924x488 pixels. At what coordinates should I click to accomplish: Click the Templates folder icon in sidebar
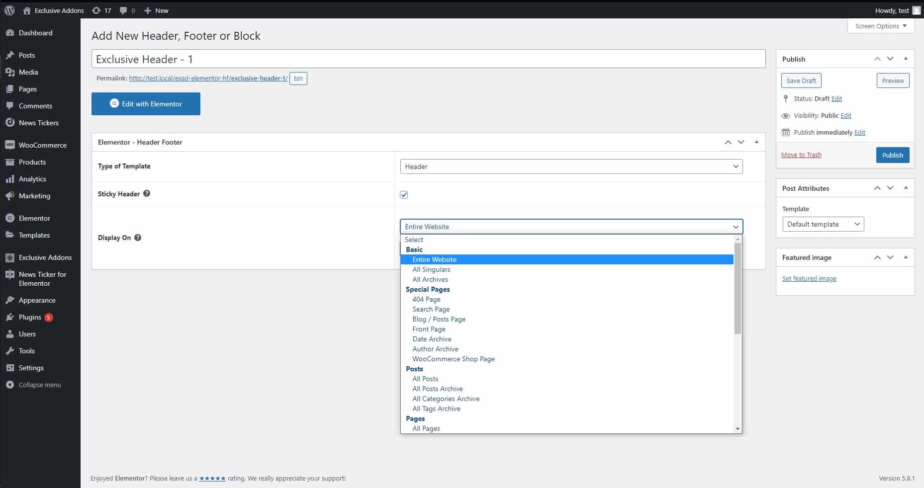[x=10, y=235]
